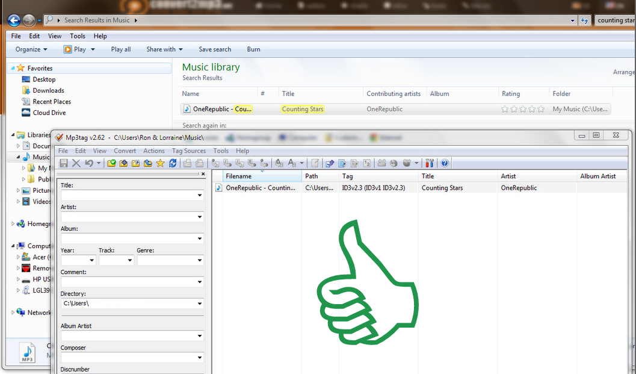Click Save search in Explorer toolbar
636x374 pixels.
215,49
